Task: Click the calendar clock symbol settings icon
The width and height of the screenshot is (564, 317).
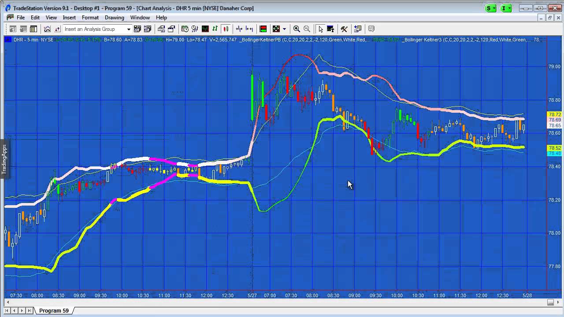Action: 185,29
